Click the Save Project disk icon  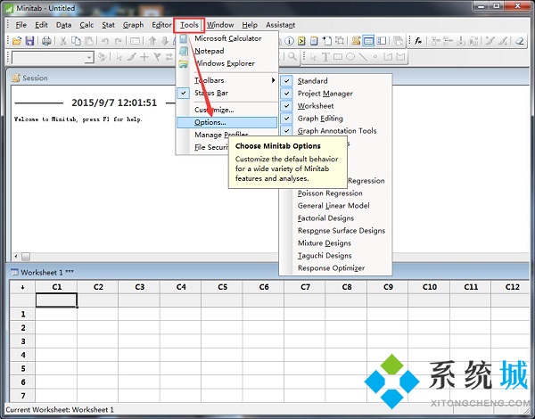[29, 41]
